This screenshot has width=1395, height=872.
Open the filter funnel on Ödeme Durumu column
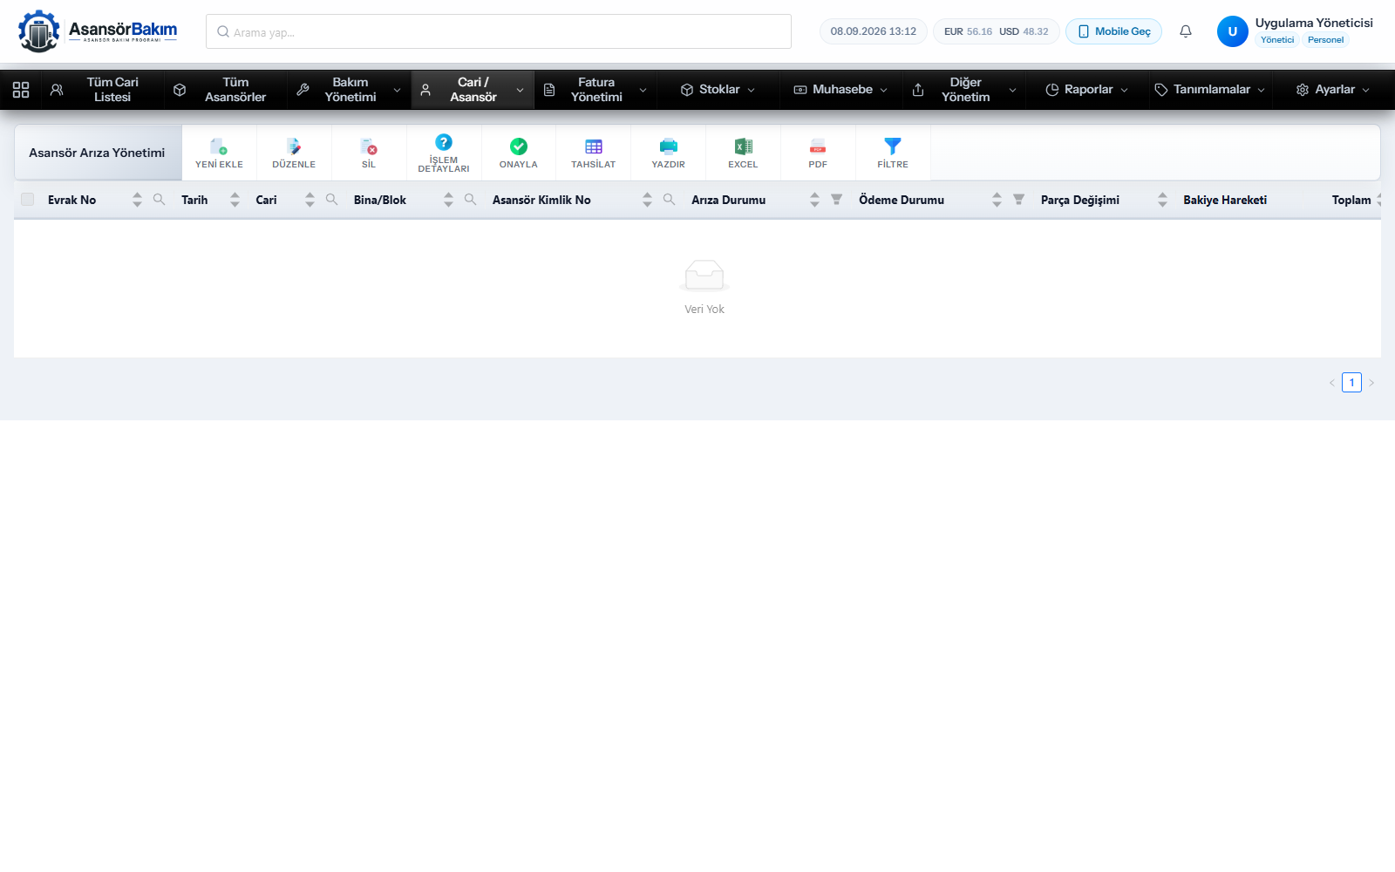click(x=1018, y=200)
